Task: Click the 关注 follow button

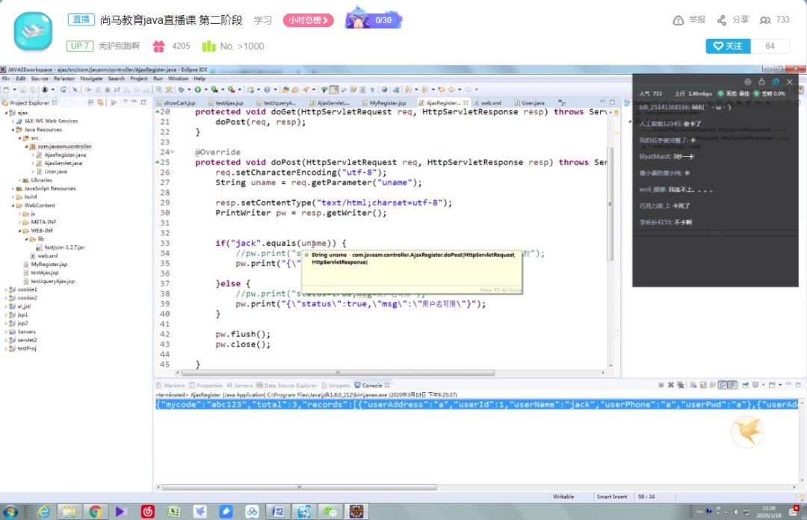Action: (x=728, y=46)
